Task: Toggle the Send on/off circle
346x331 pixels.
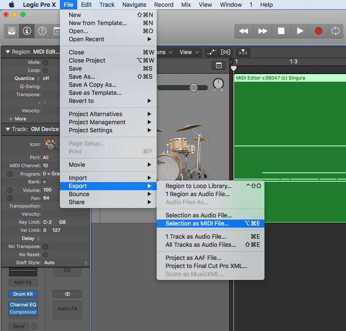Action: coord(34,326)
